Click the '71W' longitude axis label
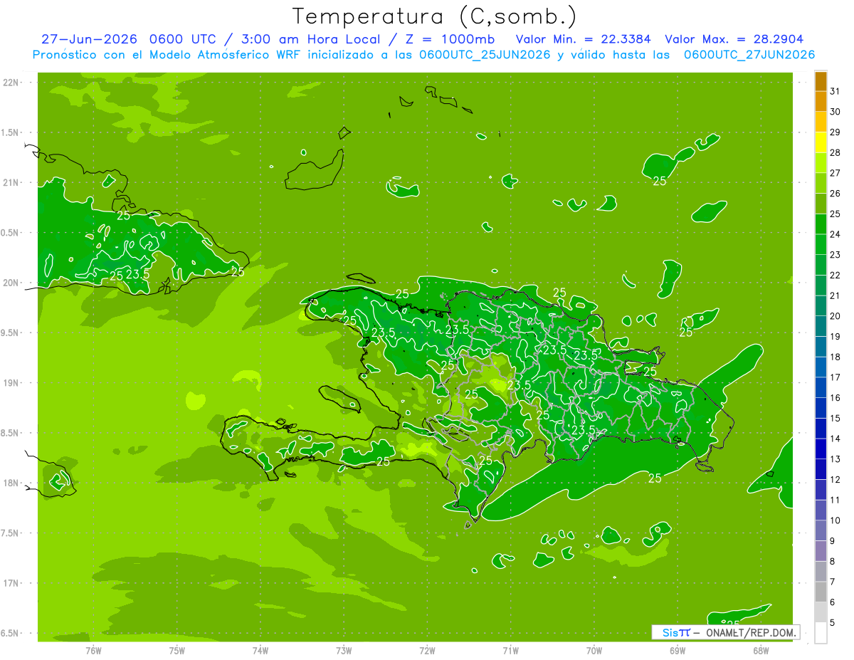 click(510, 650)
